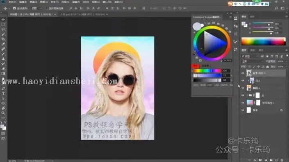Toggle visibility of 图层 1 layer
This screenshot has height=162, width=289.
(x=243, y=88)
